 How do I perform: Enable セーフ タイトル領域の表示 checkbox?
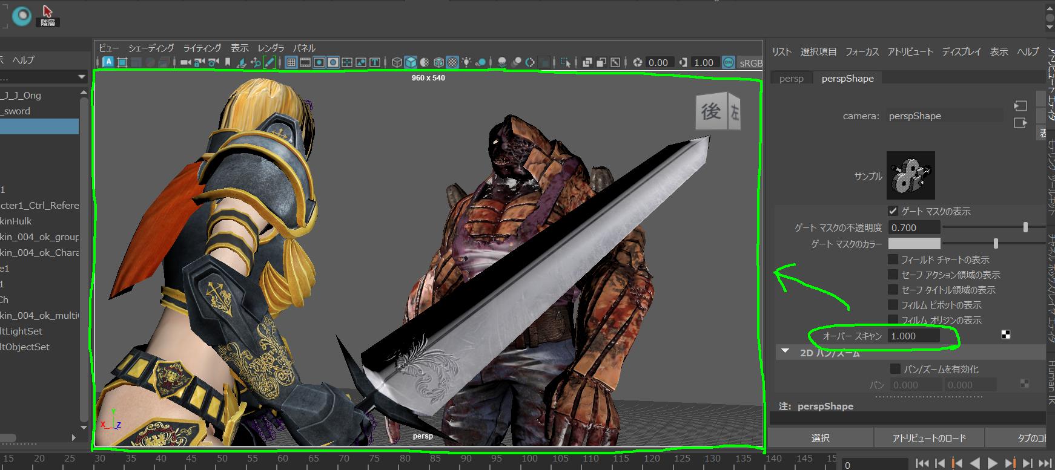(x=893, y=290)
